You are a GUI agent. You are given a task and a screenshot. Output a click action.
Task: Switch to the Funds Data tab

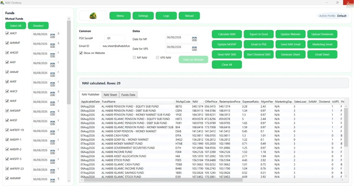tap(128, 95)
